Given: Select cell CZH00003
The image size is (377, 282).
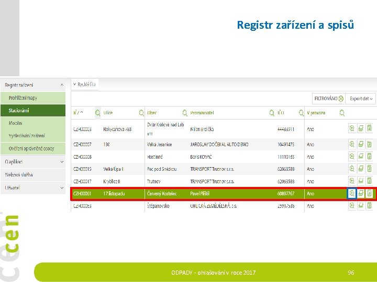Looking at the screenshot, I should pyautogui.click(x=82, y=129).
